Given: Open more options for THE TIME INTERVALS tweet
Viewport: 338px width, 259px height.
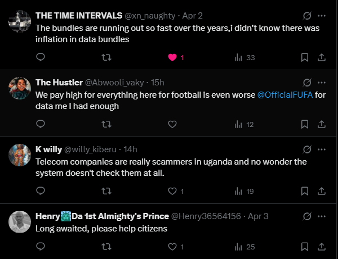Looking at the screenshot, I should (x=322, y=15).
